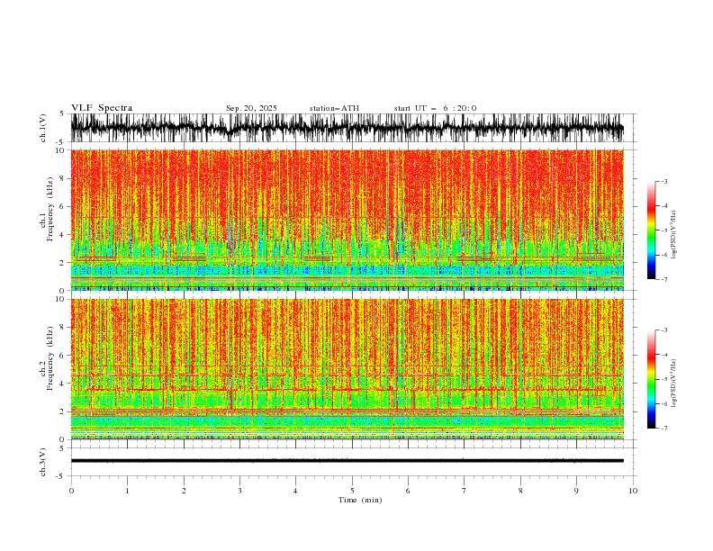The image size is (713, 551).
Task: Click the 'VLF Spectra' title text
Action: click(x=102, y=108)
